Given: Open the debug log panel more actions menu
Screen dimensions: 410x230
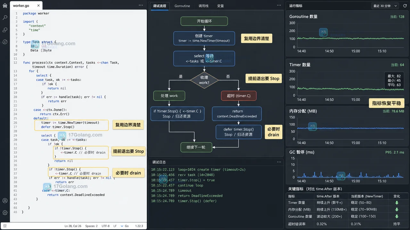Looking at the screenshot, I should click(x=279, y=162).
